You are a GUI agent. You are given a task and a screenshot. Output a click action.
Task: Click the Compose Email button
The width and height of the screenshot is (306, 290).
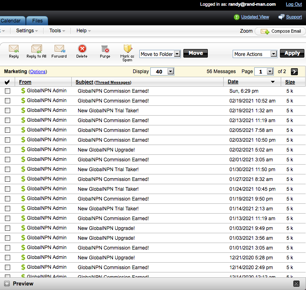click(x=280, y=31)
